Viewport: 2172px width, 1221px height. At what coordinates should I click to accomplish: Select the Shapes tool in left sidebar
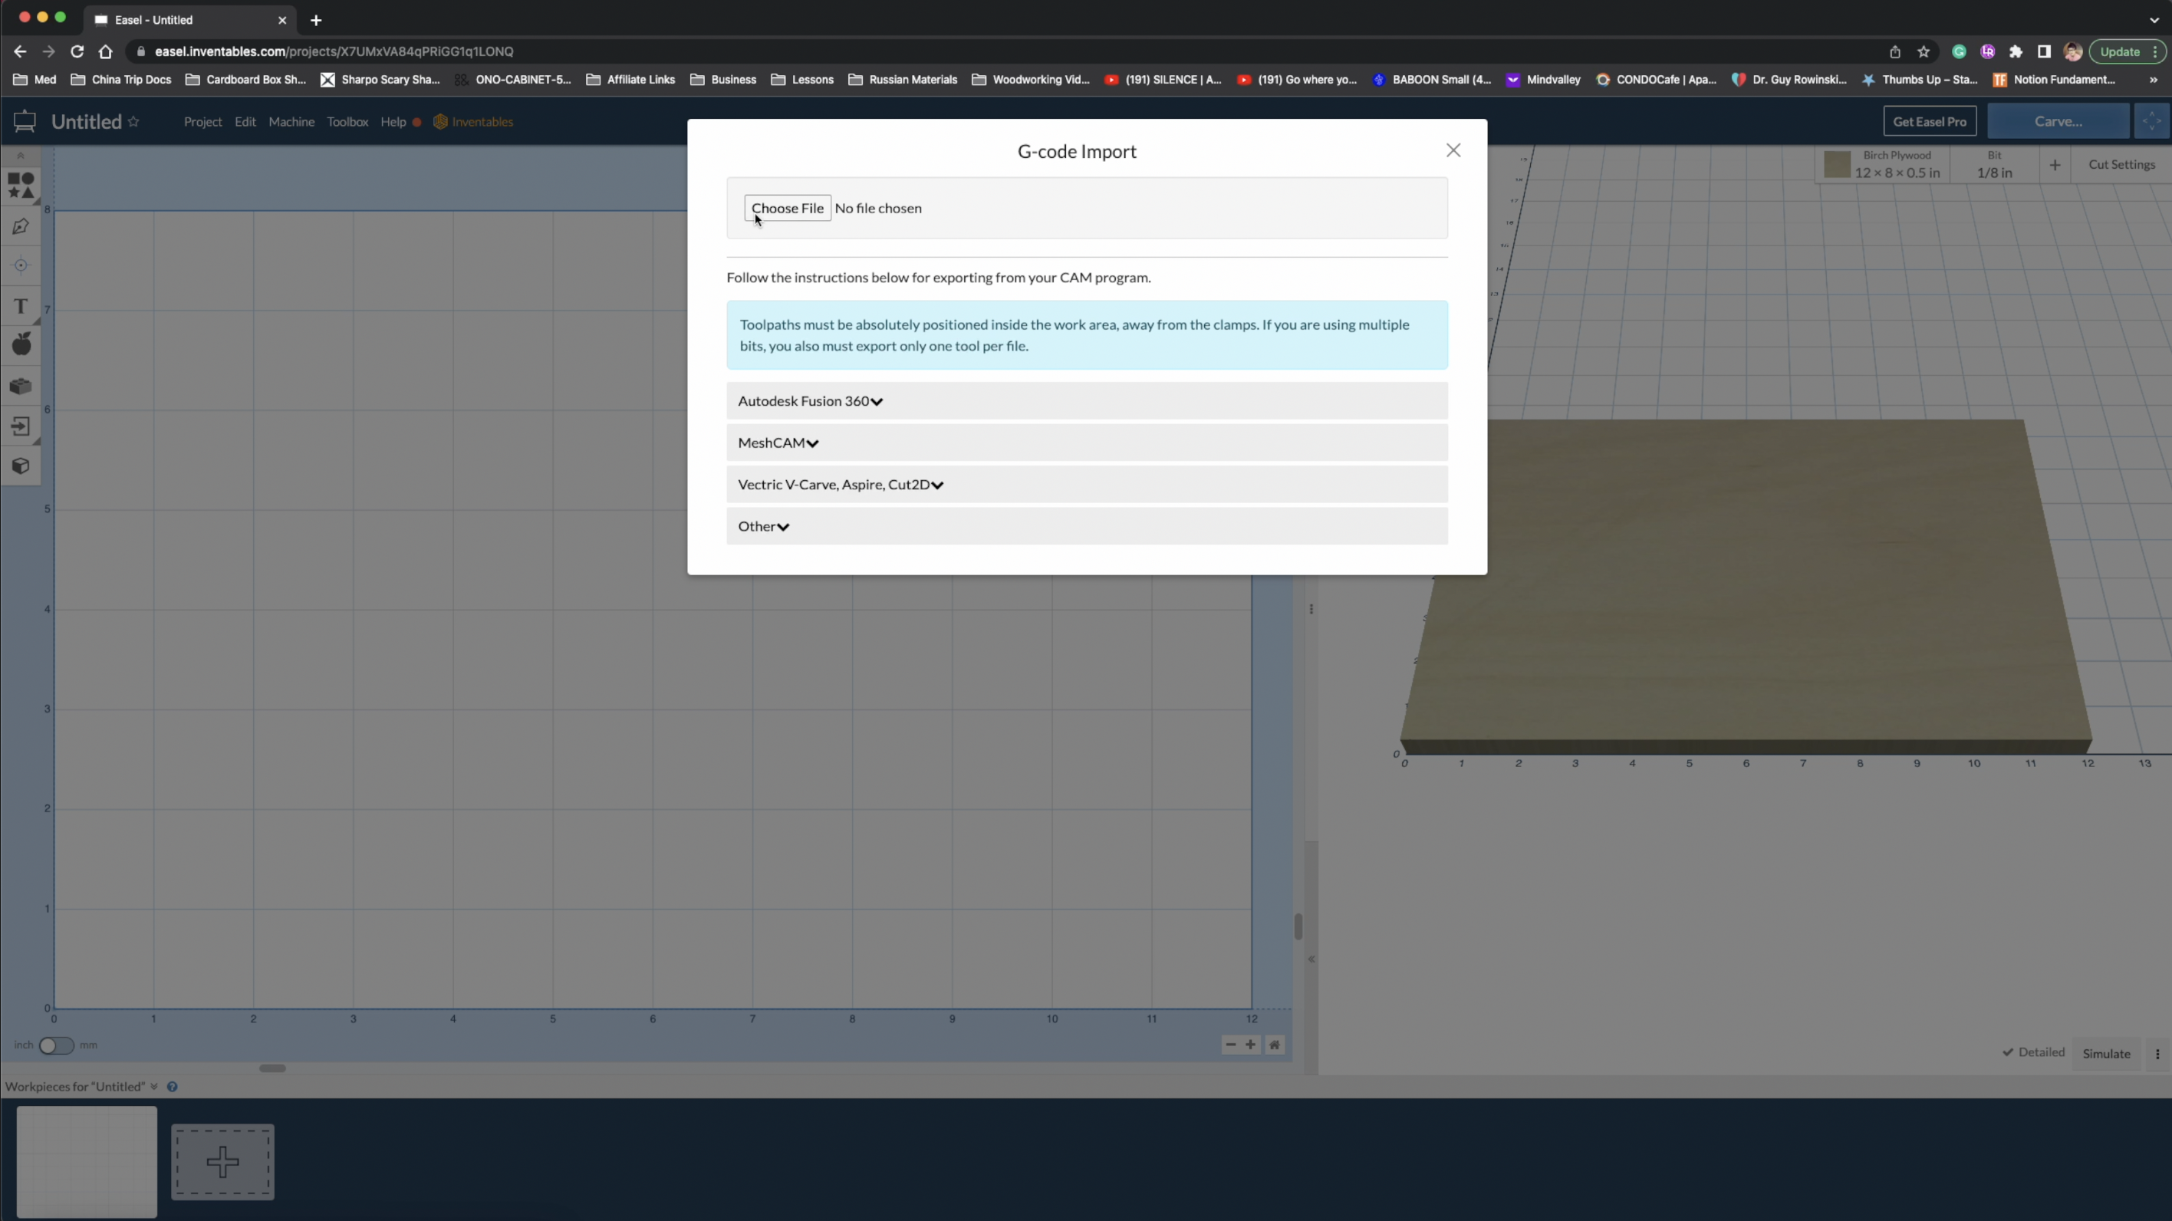(x=20, y=185)
